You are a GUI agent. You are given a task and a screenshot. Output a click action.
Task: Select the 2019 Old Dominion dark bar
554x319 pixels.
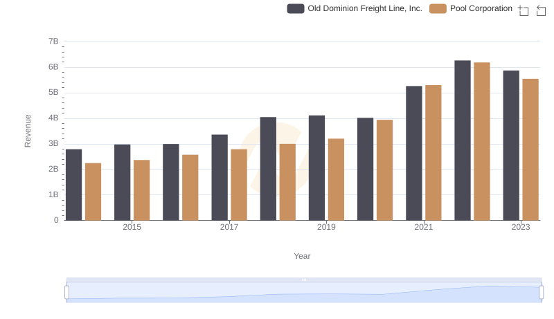pyautogui.click(x=317, y=168)
